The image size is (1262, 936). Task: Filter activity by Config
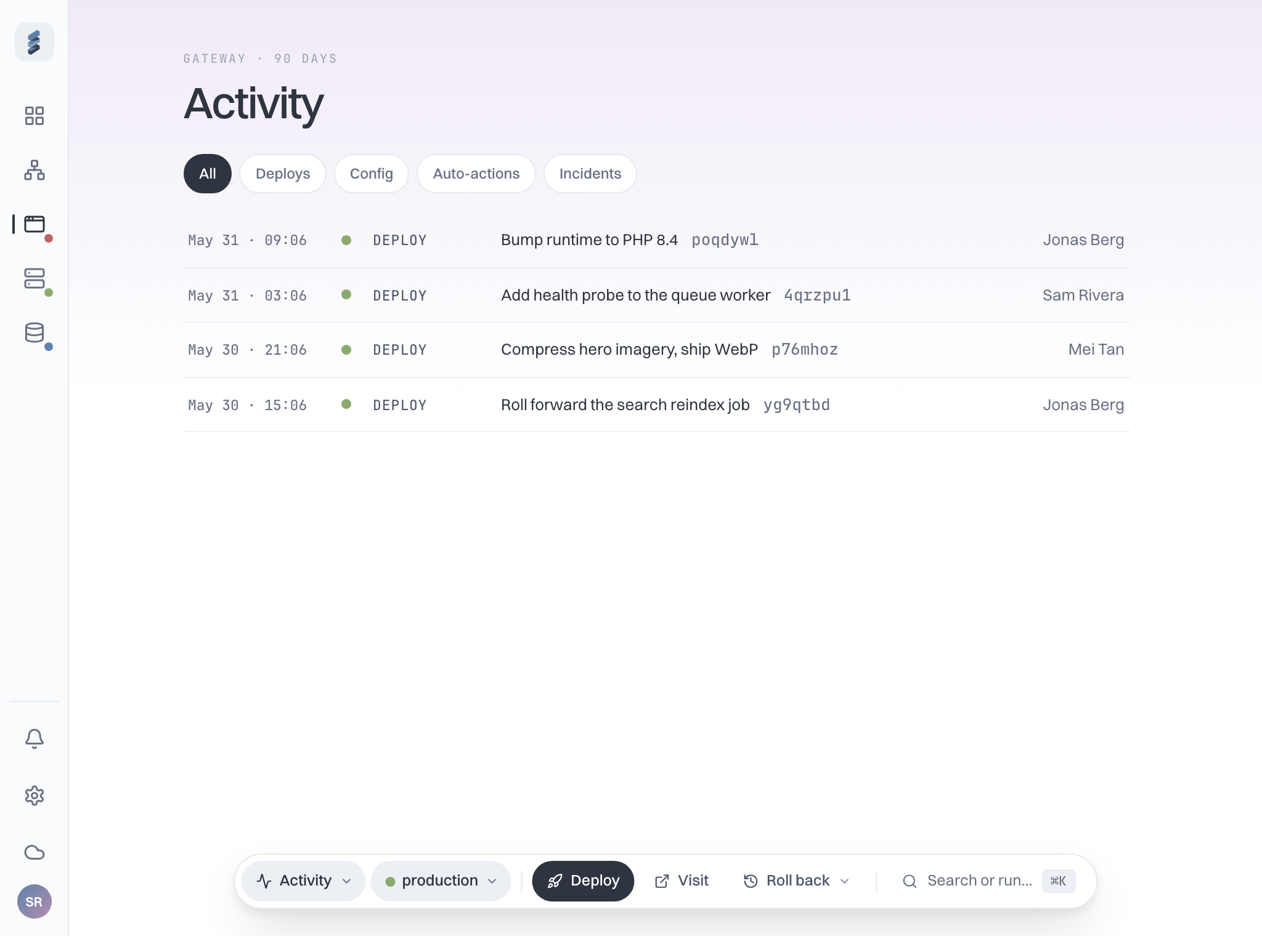point(372,174)
